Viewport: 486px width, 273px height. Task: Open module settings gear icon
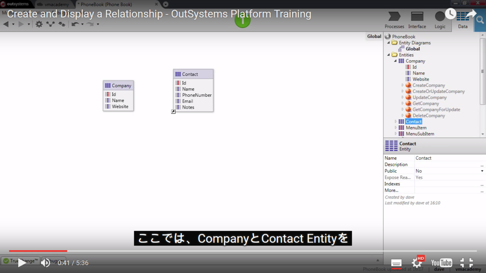(x=39, y=24)
